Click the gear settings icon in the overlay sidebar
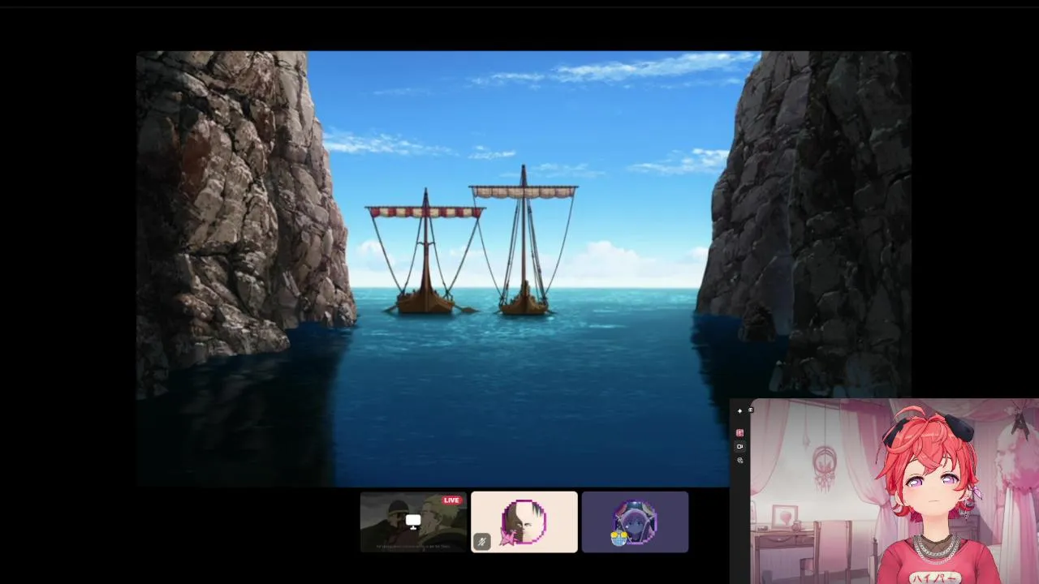1039x584 pixels. [739, 460]
